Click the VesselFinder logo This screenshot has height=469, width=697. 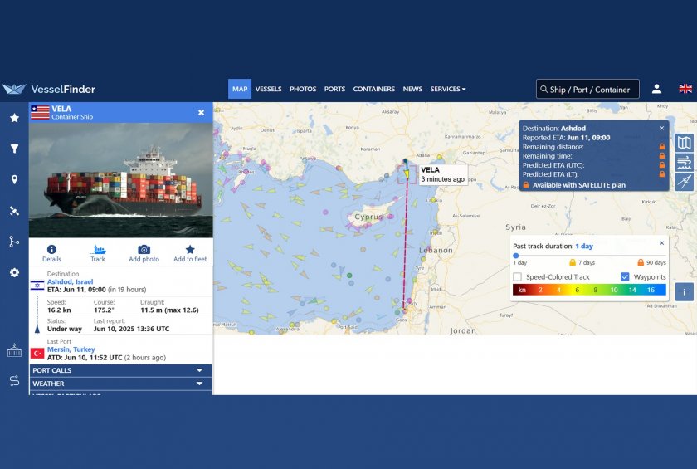[48, 89]
